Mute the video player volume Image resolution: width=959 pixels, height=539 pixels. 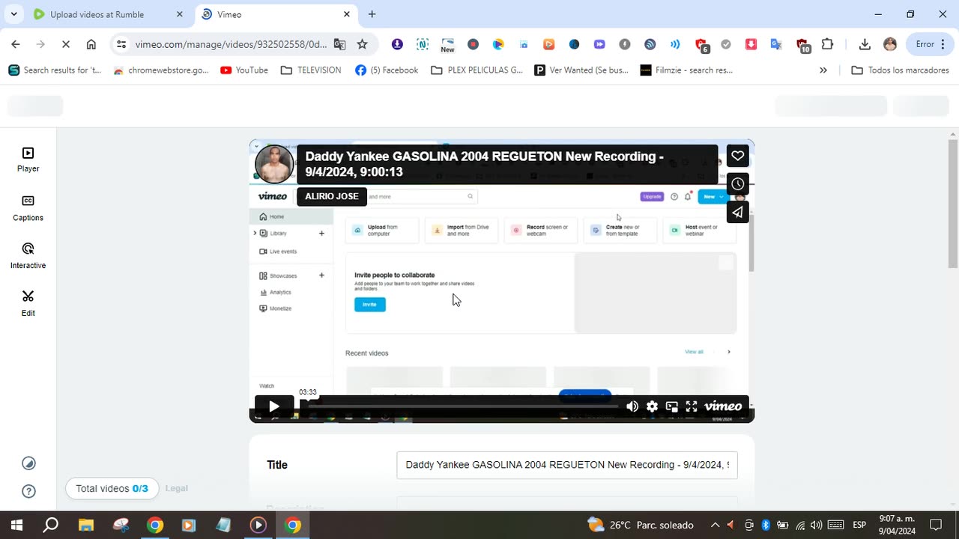point(632,406)
